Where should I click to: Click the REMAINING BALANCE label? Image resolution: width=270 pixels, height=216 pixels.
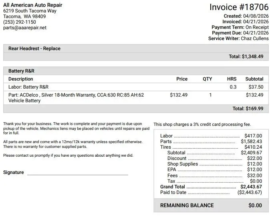187,205
